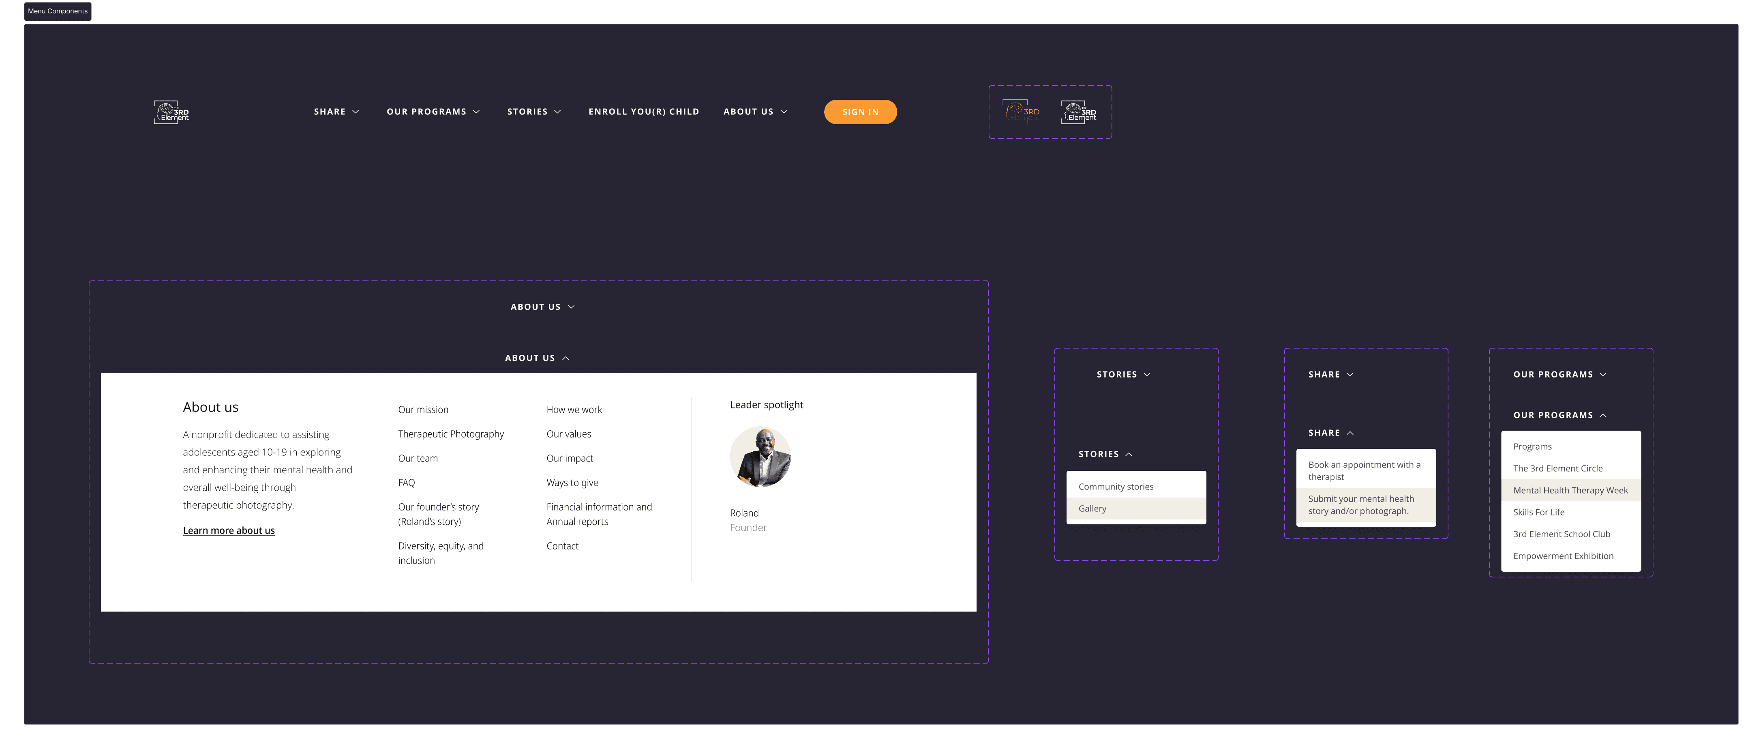Open the Learn more about us link

229,530
